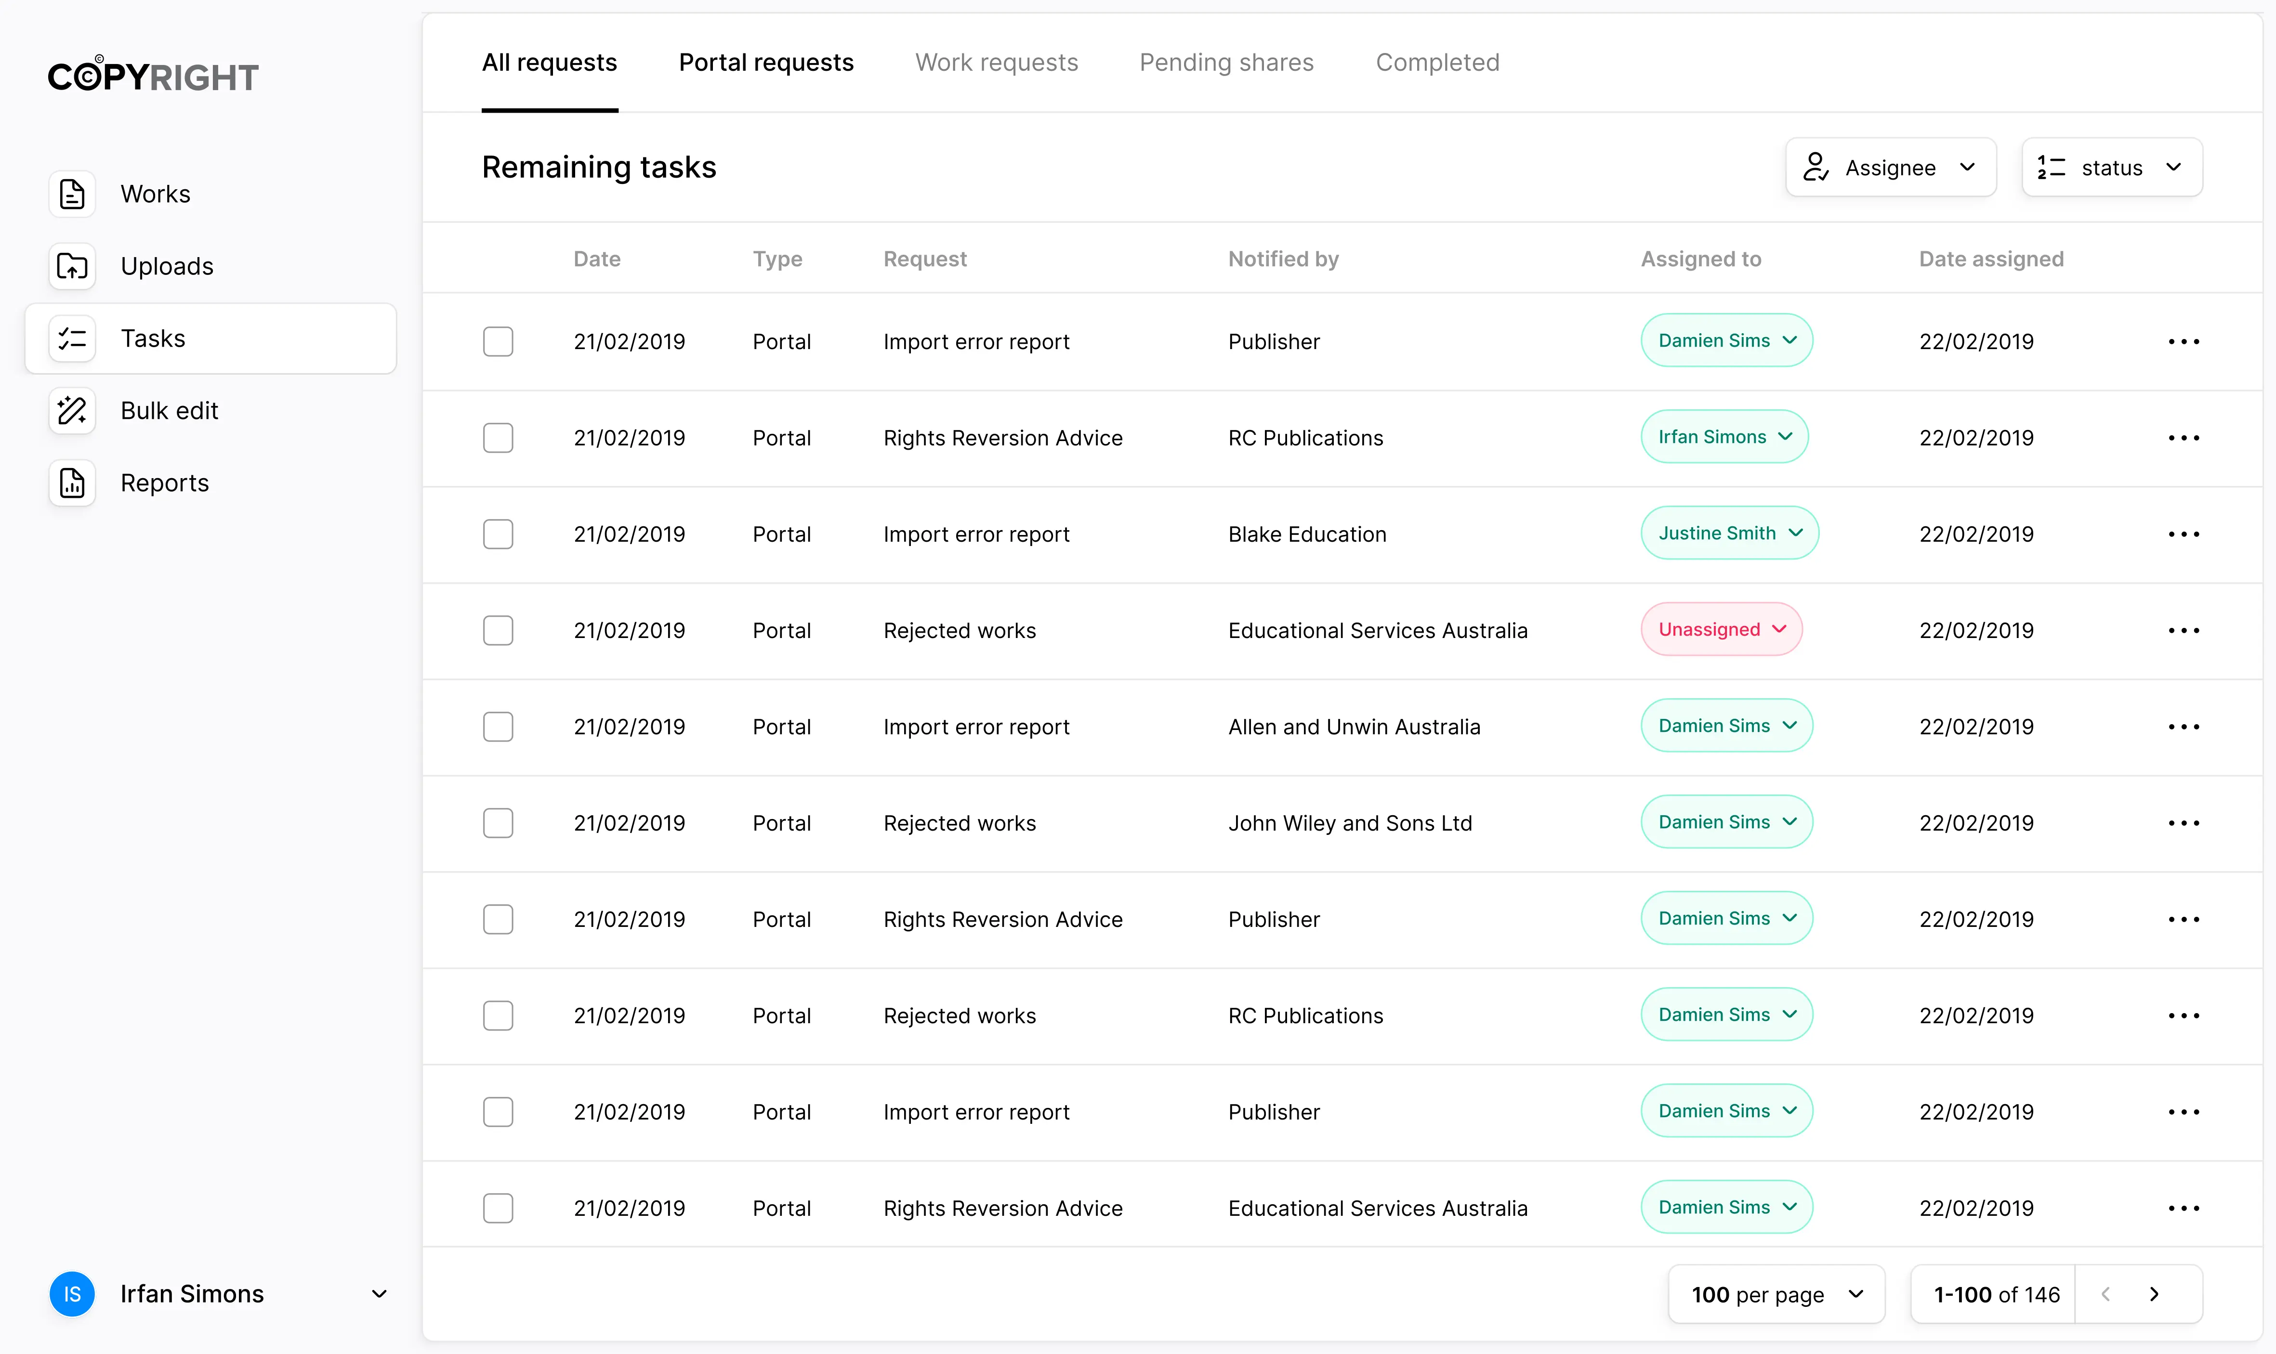Change the 100 per page selector
Viewport: 2276px width, 1354px height.
tap(1777, 1295)
